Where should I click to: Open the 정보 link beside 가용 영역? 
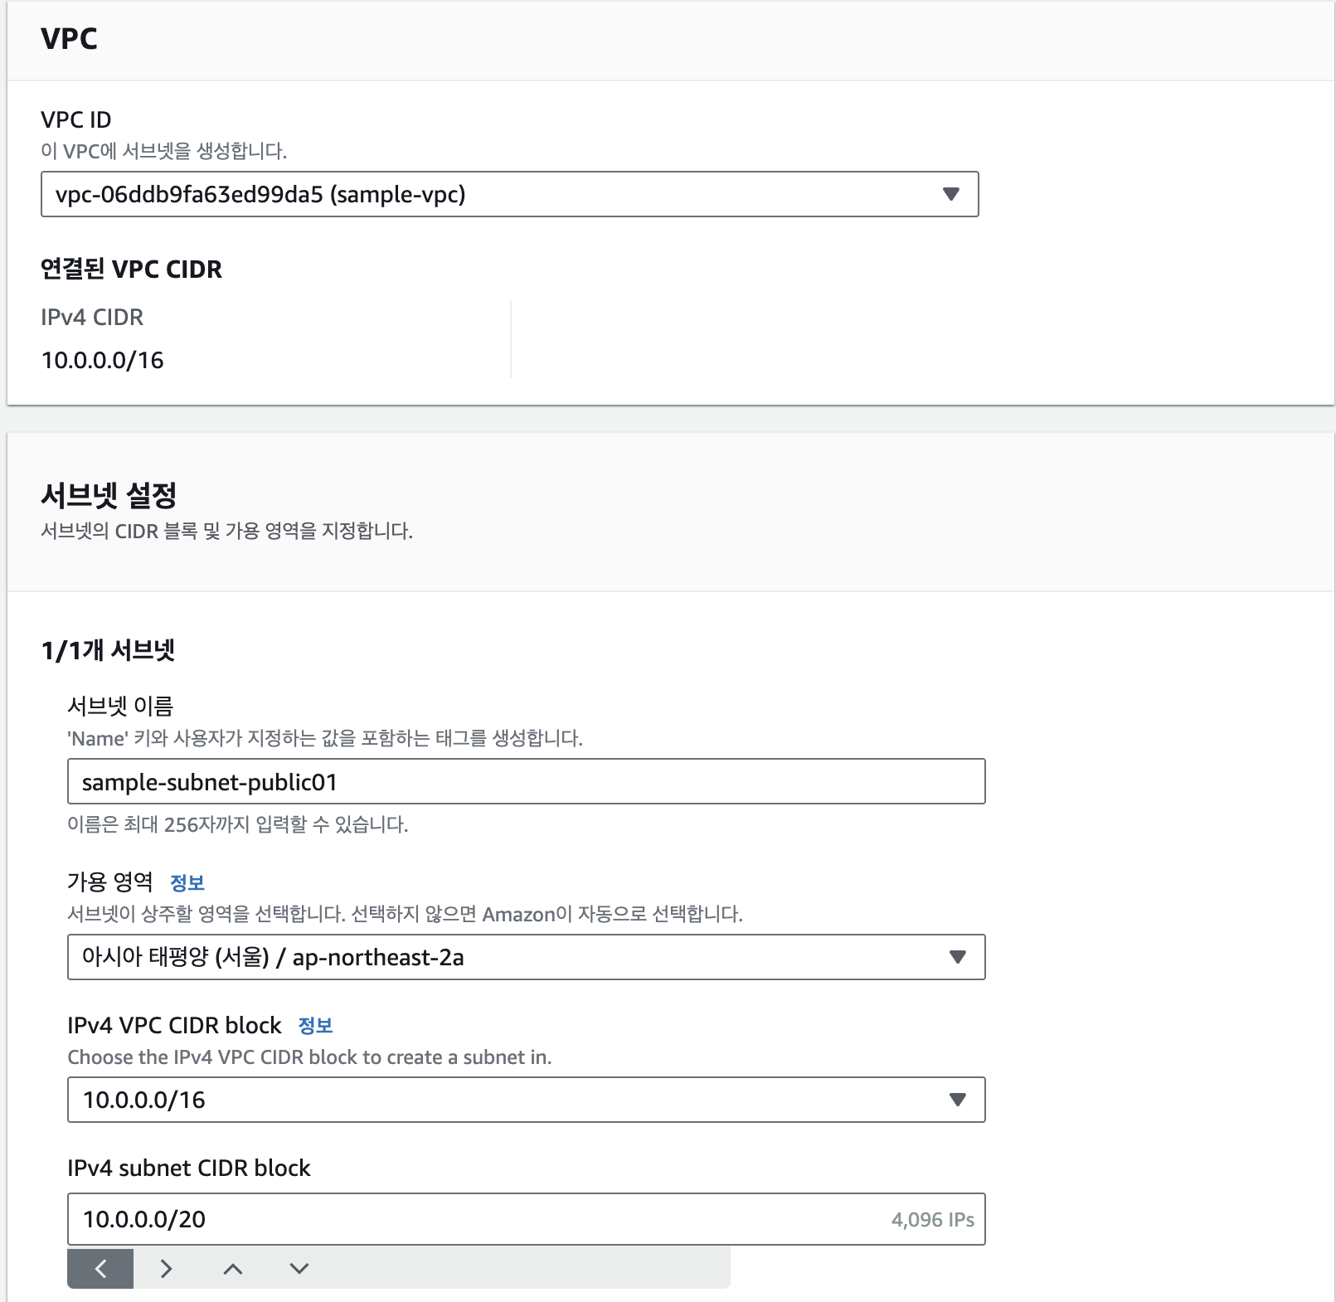[187, 882]
